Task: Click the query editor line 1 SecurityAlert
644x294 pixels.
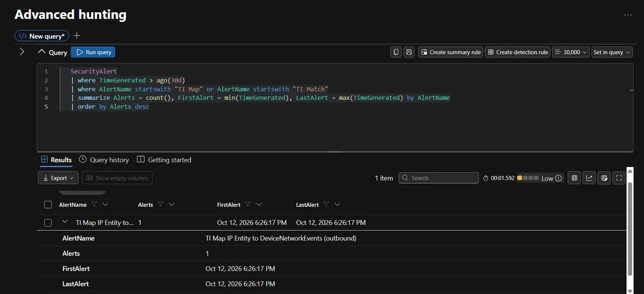Action: click(x=93, y=71)
